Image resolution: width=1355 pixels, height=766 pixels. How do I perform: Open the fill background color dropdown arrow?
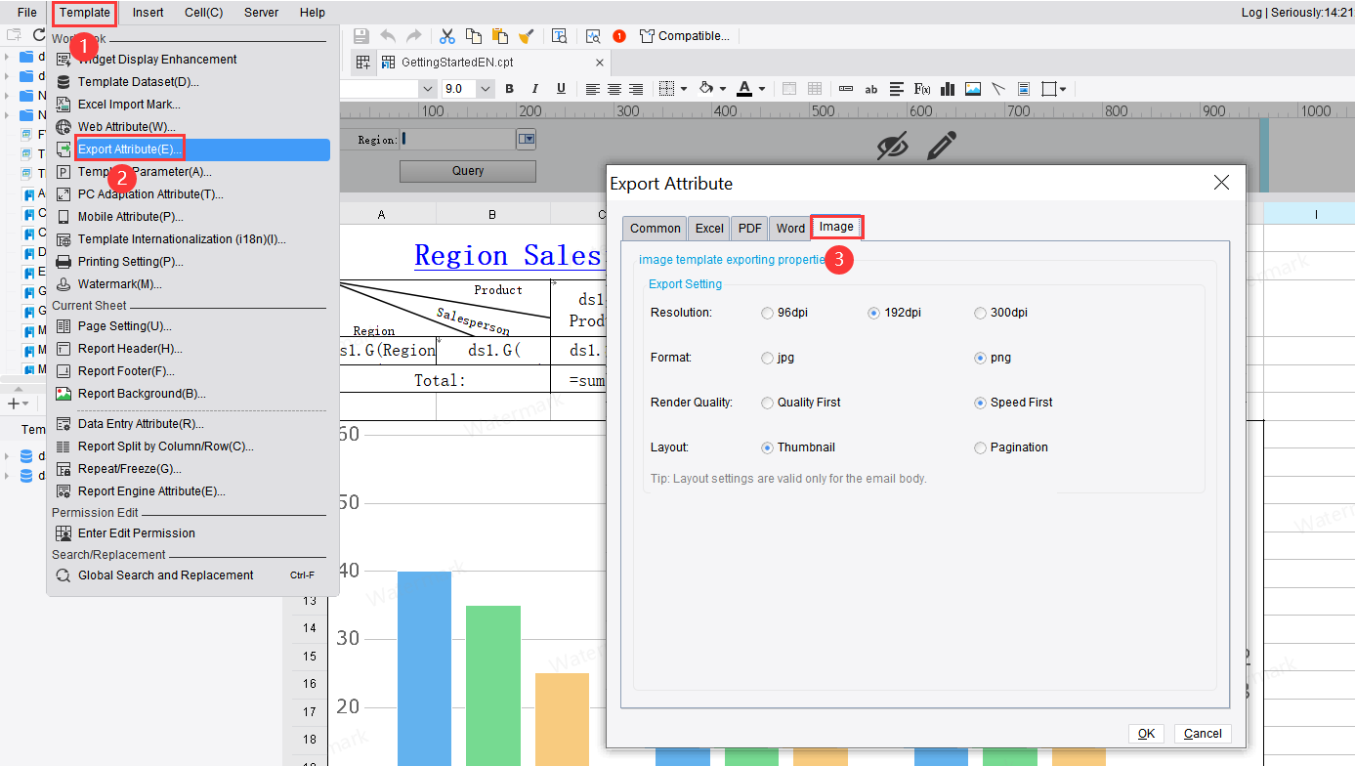pos(722,89)
